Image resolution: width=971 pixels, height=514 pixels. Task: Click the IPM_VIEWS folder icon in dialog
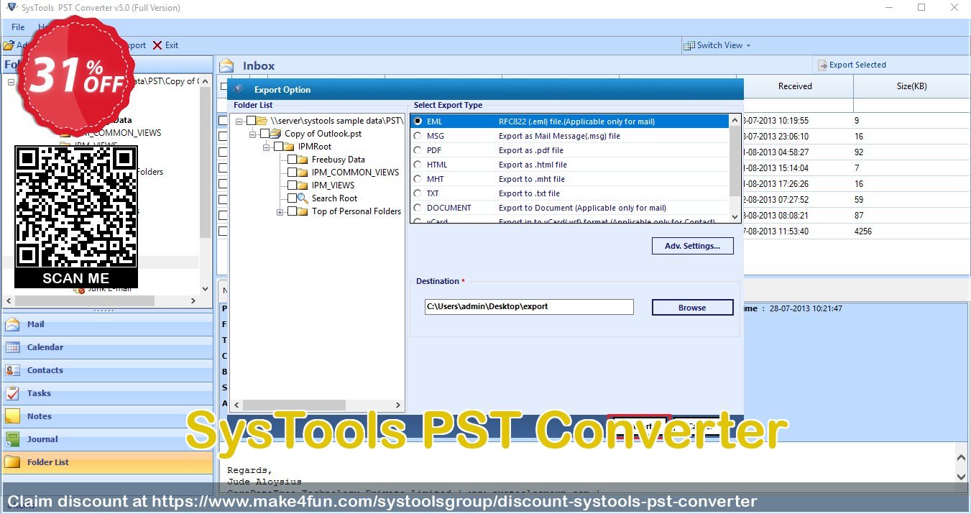(x=303, y=185)
